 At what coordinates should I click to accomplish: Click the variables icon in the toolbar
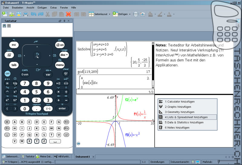(x=136, y=14)
